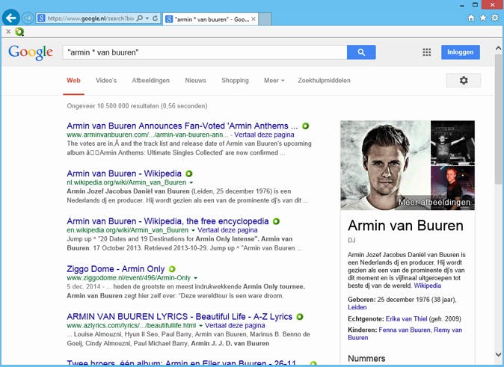Select the Web tab

click(73, 80)
